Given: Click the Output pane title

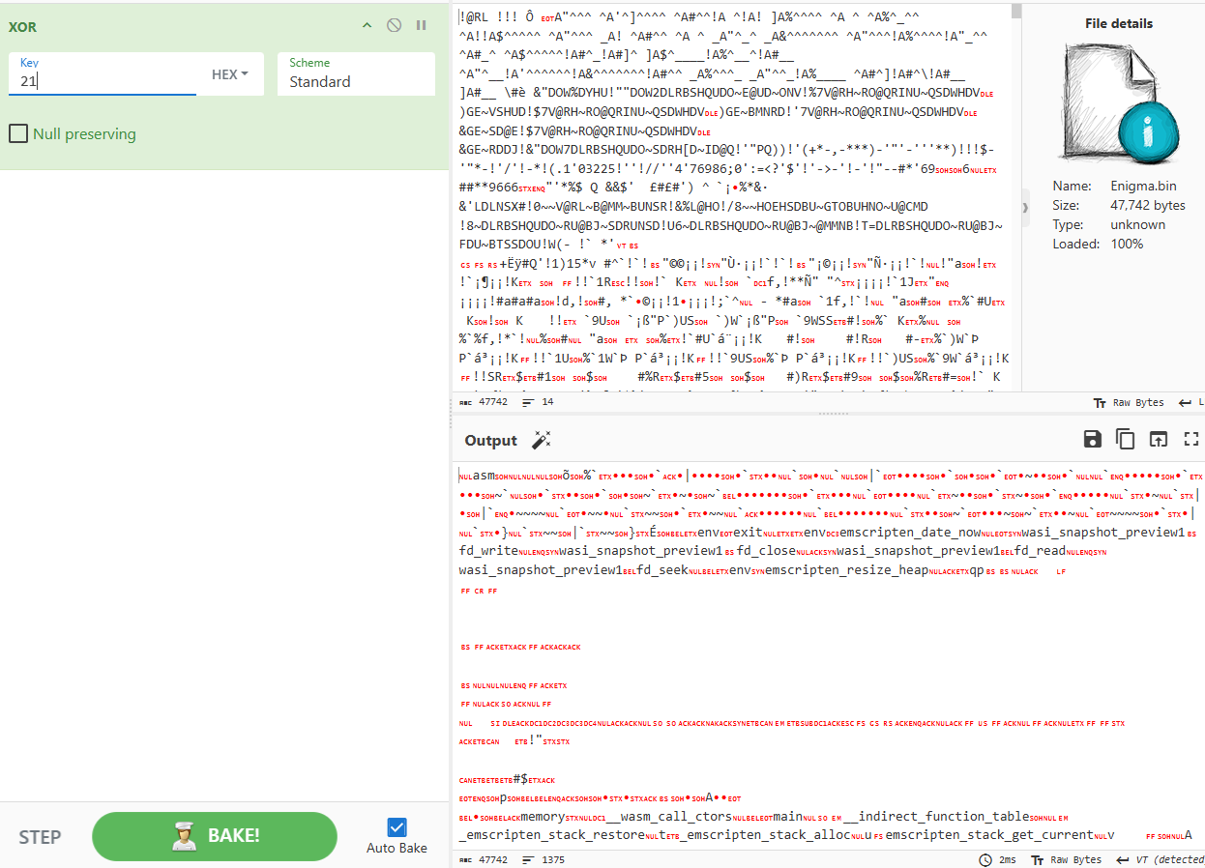Looking at the screenshot, I should [491, 441].
